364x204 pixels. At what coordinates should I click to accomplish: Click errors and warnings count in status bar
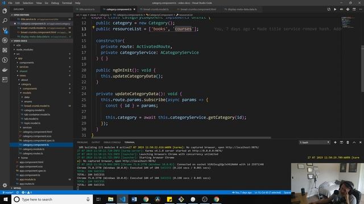(27, 193)
